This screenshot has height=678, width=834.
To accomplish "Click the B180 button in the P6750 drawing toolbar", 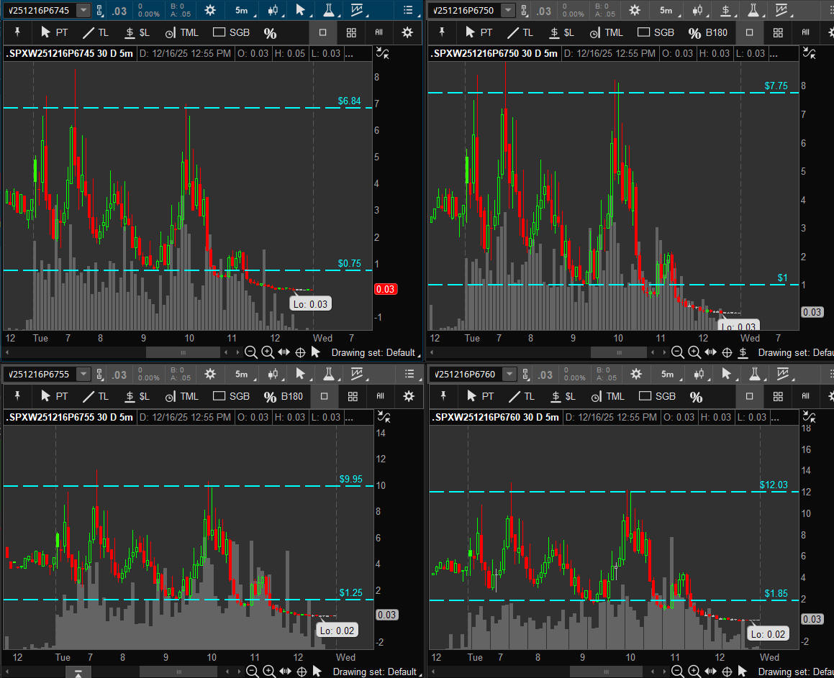I will coord(716,33).
